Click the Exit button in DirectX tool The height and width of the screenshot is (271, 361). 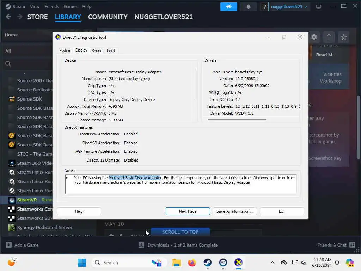[282, 211]
